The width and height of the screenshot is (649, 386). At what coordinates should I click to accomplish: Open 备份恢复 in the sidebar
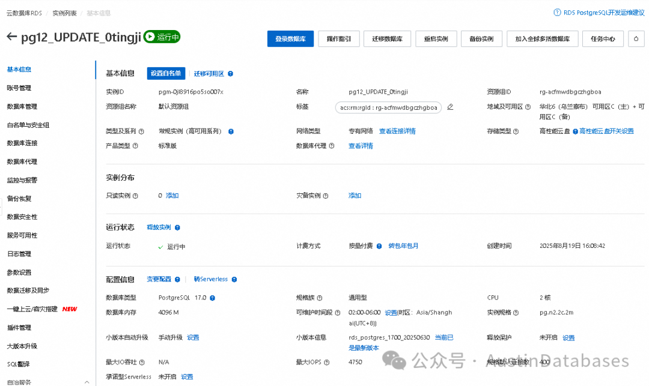click(19, 198)
